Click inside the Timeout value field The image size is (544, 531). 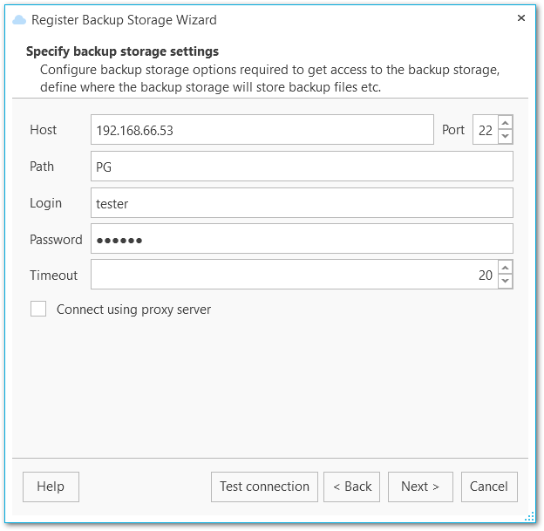click(293, 276)
